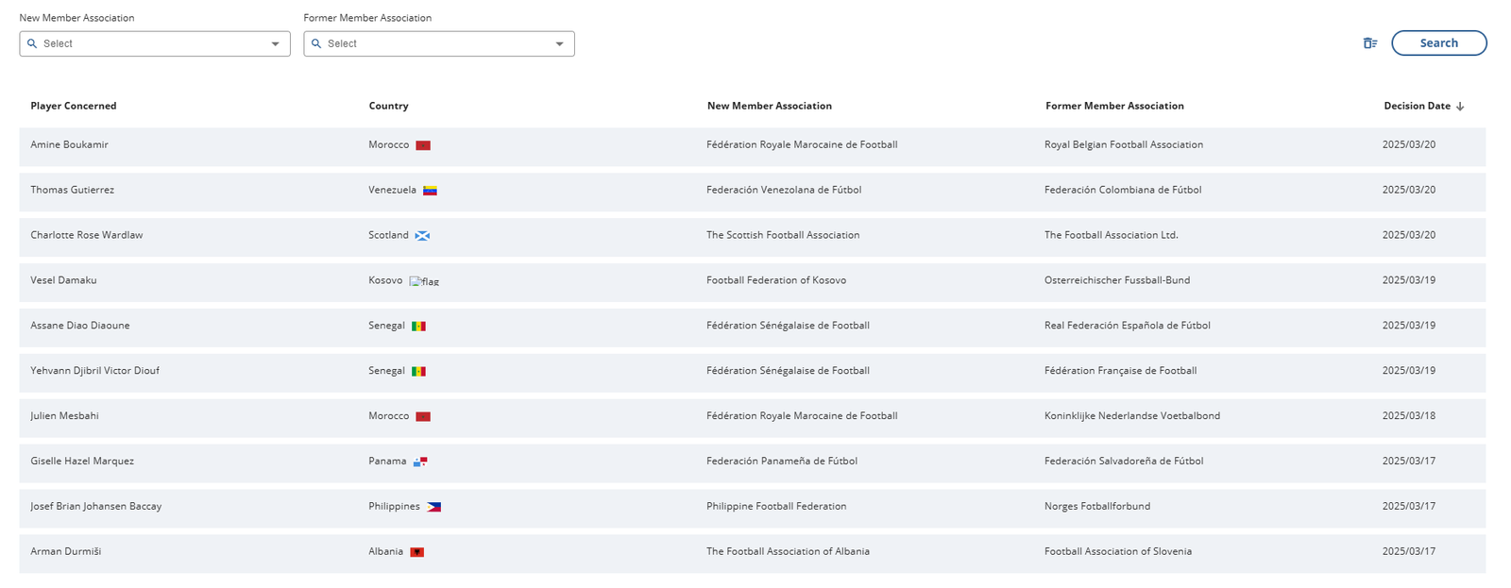The width and height of the screenshot is (1511, 588).
Task: Click The Football Association Ltd. cell
Action: pyautogui.click(x=1112, y=235)
